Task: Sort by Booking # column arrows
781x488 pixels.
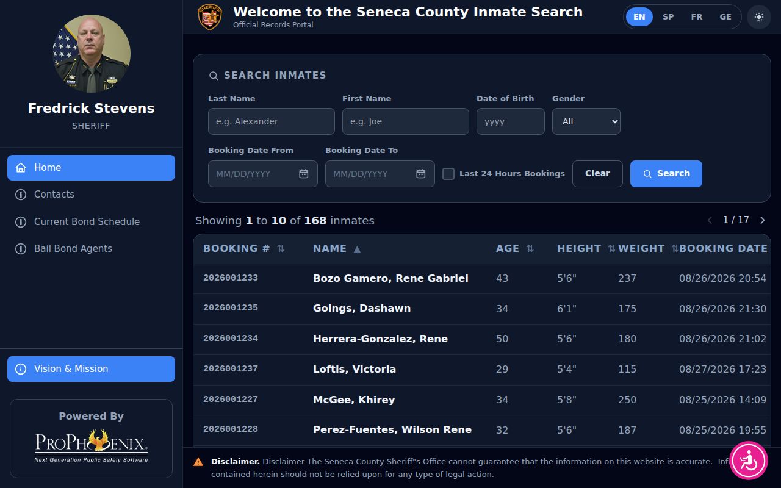Action: 281,249
